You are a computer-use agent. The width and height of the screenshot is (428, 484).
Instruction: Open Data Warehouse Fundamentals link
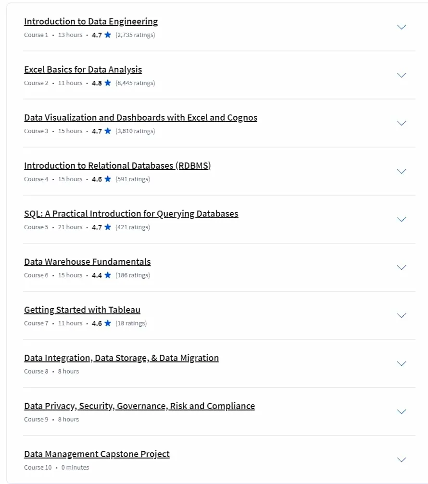click(x=88, y=262)
